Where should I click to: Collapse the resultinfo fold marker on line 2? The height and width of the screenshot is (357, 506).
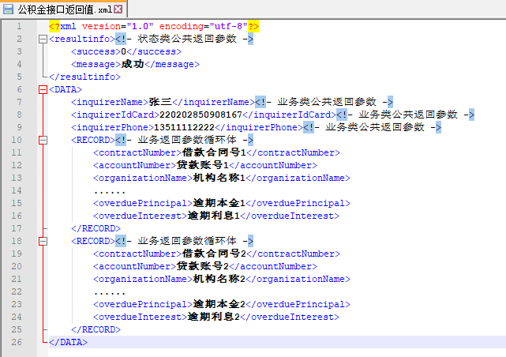[43, 39]
